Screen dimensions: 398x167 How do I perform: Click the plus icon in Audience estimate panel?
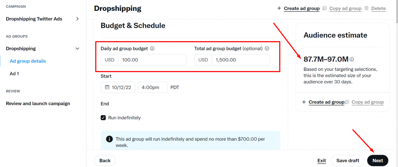[x=304, y=102]
